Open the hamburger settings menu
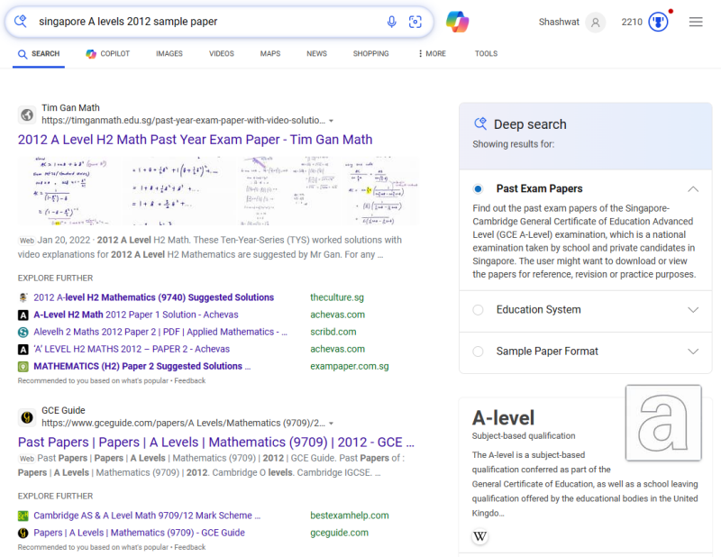 pos(696,22)
